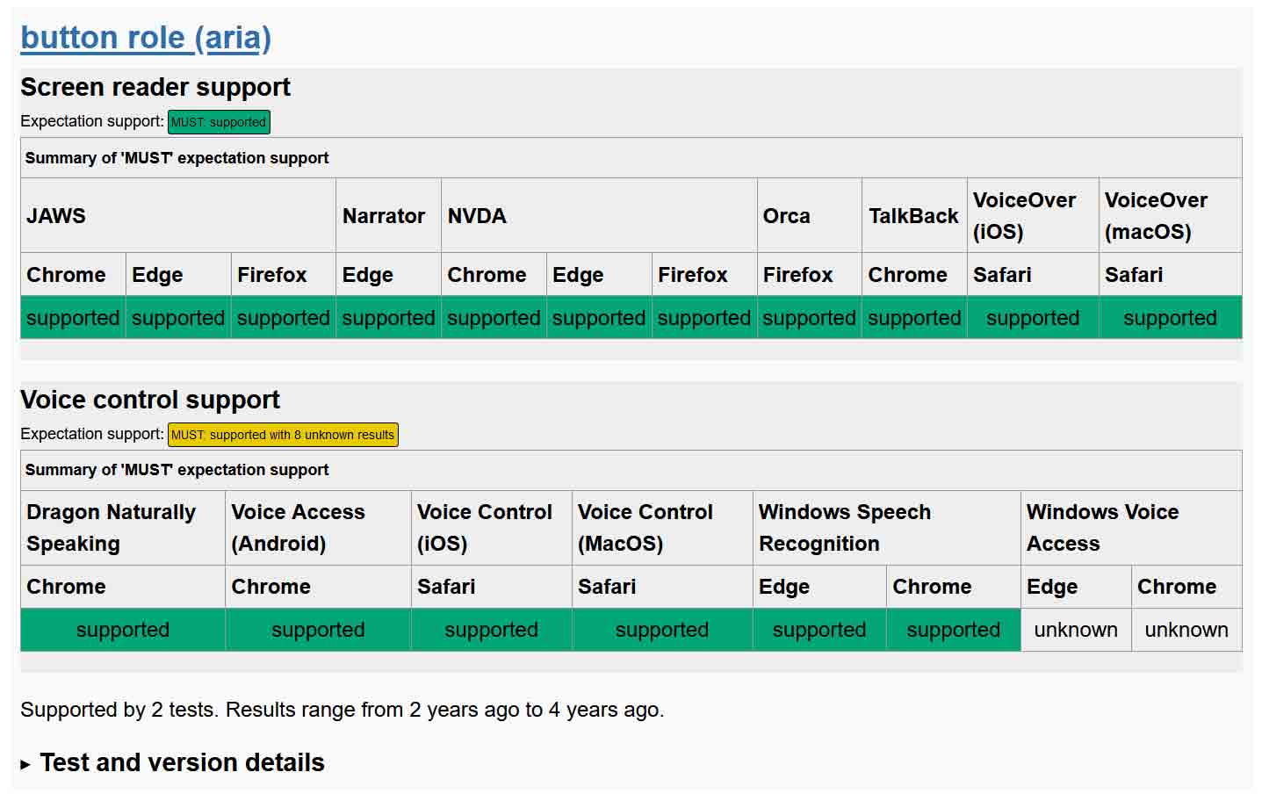The image size is (1262, 794).
Task: Click the supported cell for NVDA Edge
Action: coord(599,318)
